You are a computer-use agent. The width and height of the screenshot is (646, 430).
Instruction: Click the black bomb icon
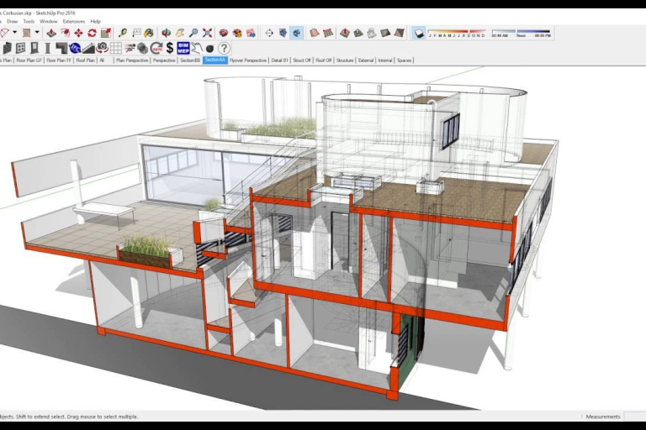(x=209, y=49)
